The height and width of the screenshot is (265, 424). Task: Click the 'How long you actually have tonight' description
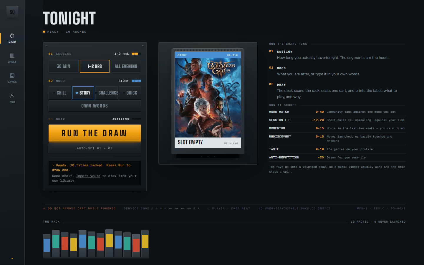pos(333,58)
